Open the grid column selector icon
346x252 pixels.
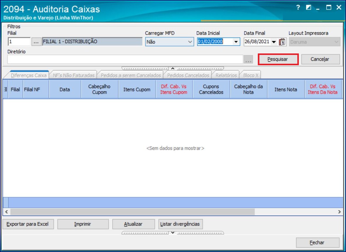[x=6, y=89]
